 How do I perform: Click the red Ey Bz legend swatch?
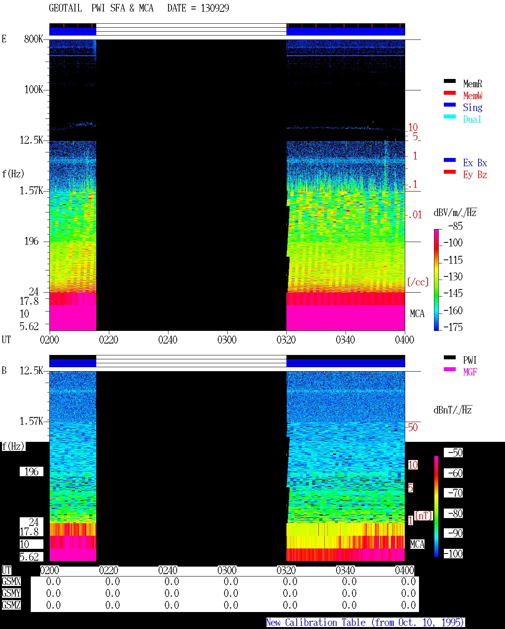pyautogui.click(x=449, y=172)
